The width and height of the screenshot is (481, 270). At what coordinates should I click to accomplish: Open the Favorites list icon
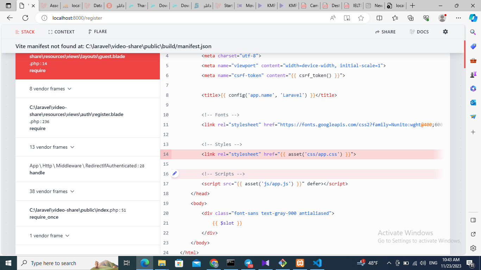click(x=395, y=18)
